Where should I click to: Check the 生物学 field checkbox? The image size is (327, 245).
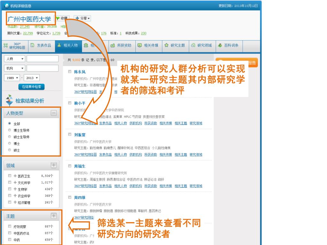[10, 189]
